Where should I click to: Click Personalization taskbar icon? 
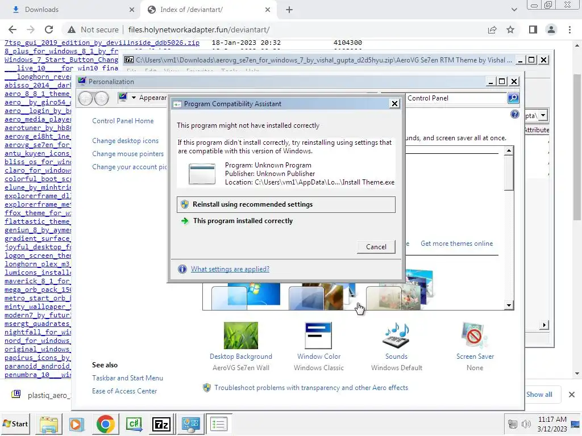pos(190,424)
